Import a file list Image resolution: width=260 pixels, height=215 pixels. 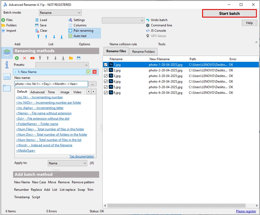[x=9, y=31]
